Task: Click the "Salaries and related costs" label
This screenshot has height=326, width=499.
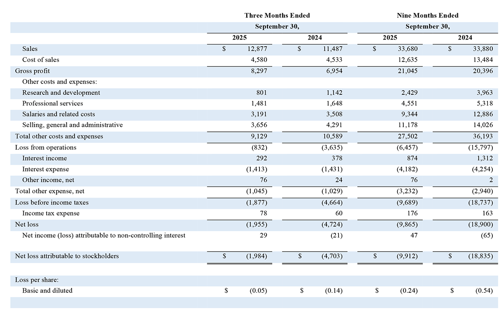Action: (59, 114)
